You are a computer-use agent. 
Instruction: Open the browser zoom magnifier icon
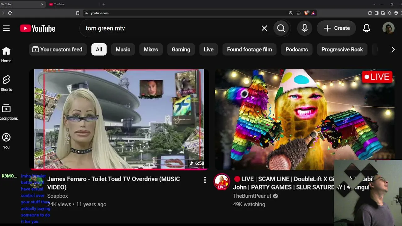(291, 13)
